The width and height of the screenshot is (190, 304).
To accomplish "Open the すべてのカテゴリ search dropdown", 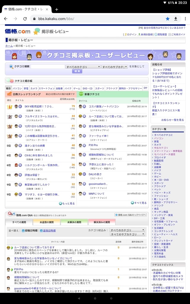I will [83, 67].
